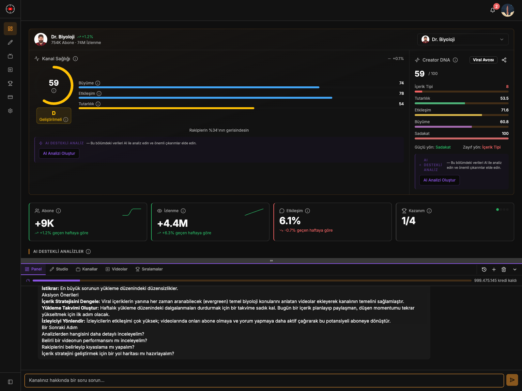This screenshot has height=391, width=522.
Task: Switch to the Videolar tab
Action: pos(116,269)
